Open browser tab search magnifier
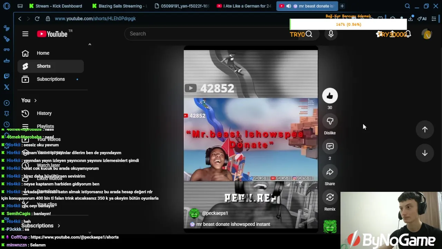 coord(407,6)
